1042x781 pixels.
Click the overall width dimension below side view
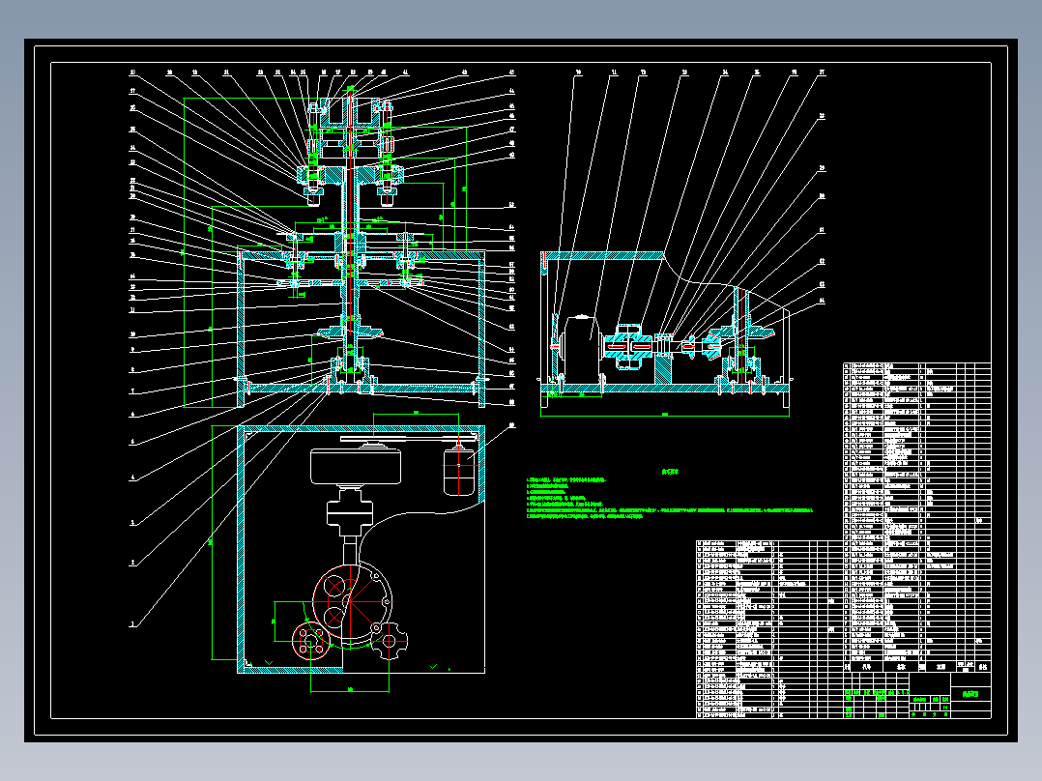[x=665, y=415]
